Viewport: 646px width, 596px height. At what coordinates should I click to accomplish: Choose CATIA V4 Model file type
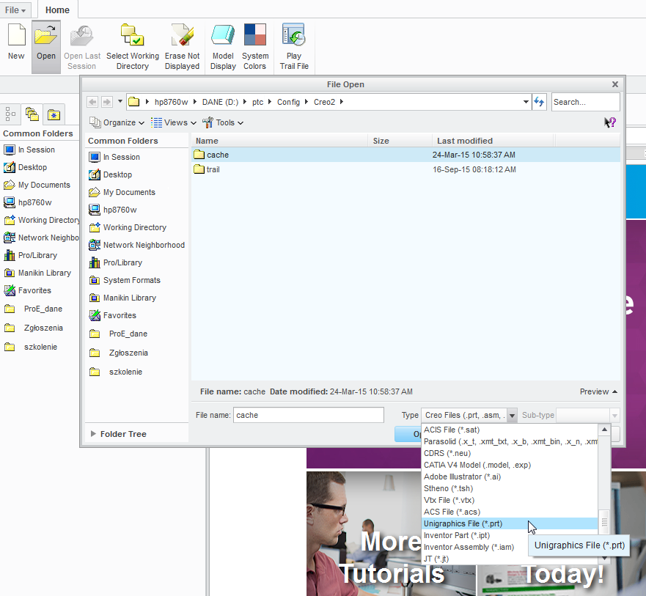coord(510,465)
